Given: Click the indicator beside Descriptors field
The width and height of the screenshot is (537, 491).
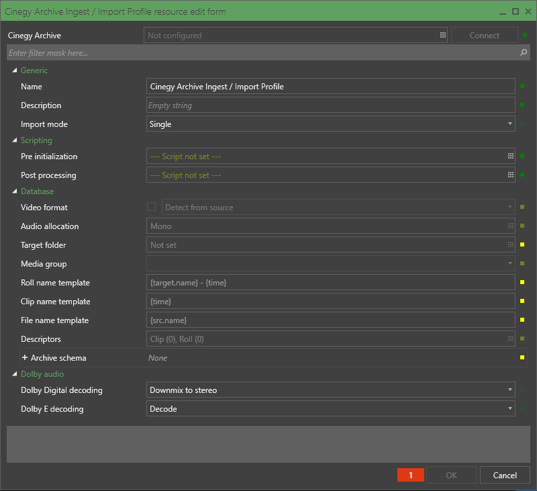Looking at the screenshot, I should coord(522,339).
